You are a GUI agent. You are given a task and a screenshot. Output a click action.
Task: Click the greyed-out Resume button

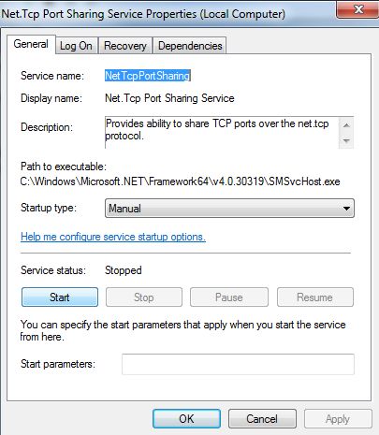pos(315,297)
